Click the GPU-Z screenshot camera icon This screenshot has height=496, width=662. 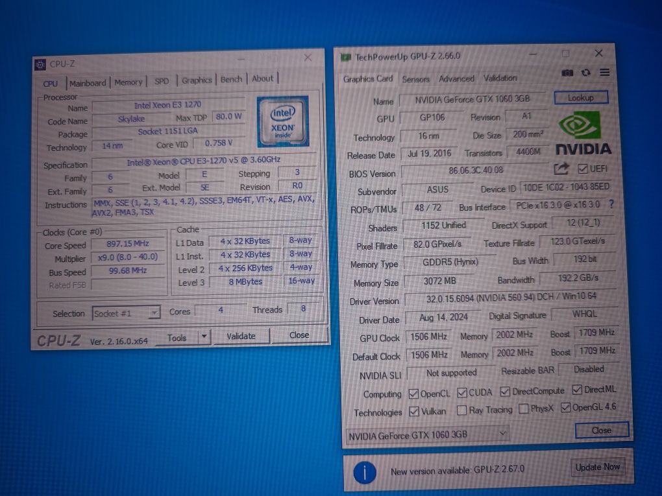[567, 73]
